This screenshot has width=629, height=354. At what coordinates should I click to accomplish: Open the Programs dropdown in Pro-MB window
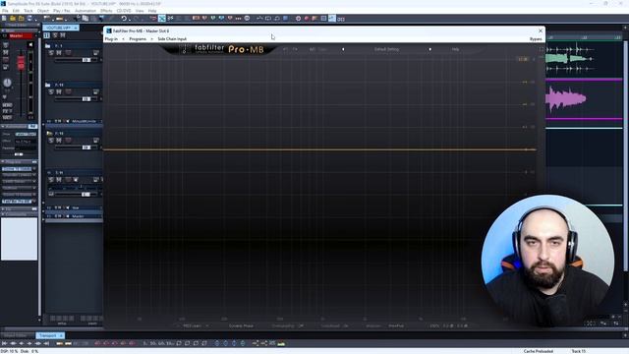[138, 39]
